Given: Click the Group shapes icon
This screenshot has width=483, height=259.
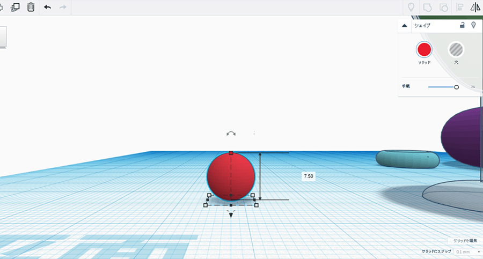Looking at the screenshot, I should pos(427,7).
